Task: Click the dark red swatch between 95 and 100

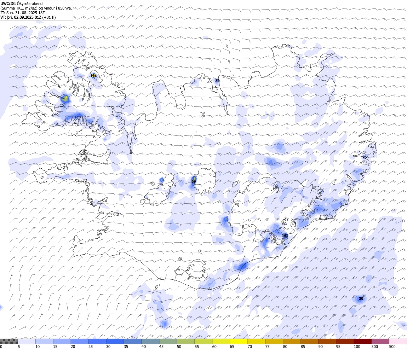Action: pyautogui.click(x=345, y=341)
